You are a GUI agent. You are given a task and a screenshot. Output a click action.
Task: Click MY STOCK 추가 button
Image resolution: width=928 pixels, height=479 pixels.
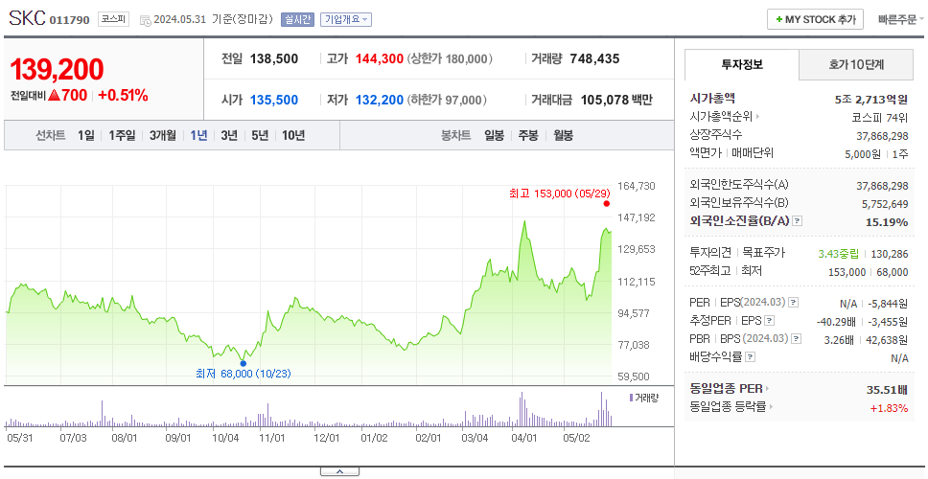point(816,19)
